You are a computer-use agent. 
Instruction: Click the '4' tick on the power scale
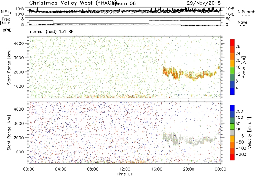tap(237, 88)
